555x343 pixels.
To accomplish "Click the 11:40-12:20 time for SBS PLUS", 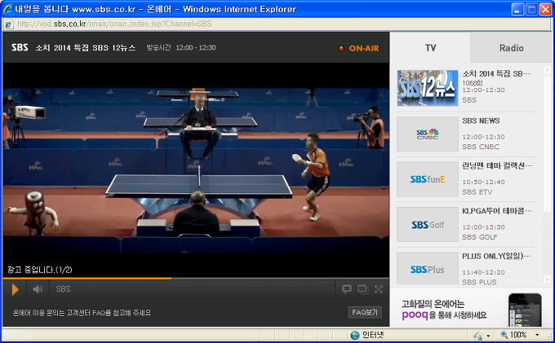I will coord(483,272).
